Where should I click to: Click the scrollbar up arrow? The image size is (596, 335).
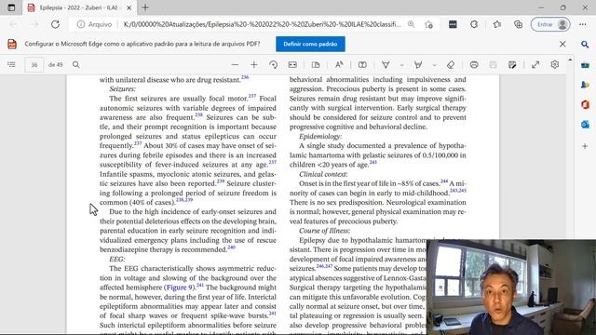[x=570, y=60]
